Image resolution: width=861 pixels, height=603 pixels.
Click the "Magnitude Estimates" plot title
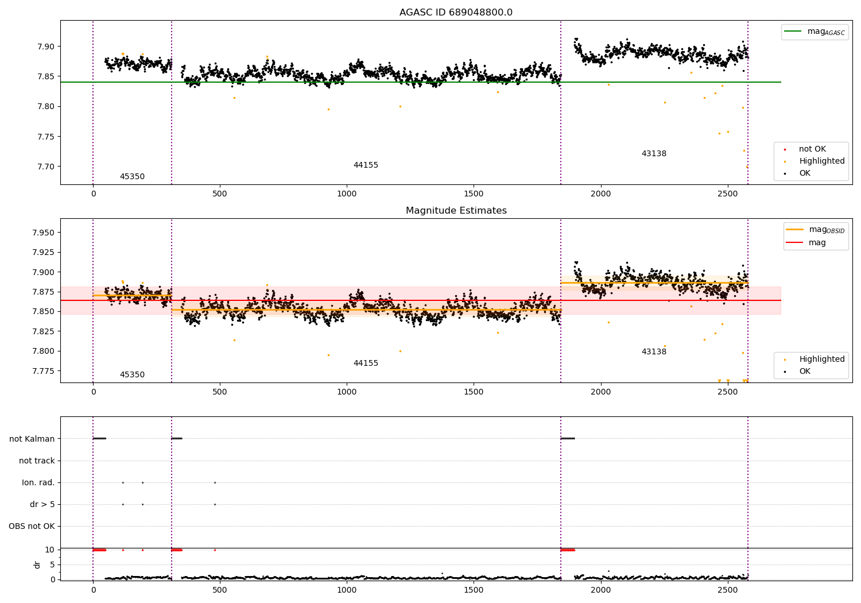pos(456,211)
